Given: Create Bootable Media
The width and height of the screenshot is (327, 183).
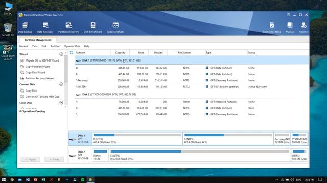Looking at the screenshot, I should pyautogui.click(x=272, y=27).
